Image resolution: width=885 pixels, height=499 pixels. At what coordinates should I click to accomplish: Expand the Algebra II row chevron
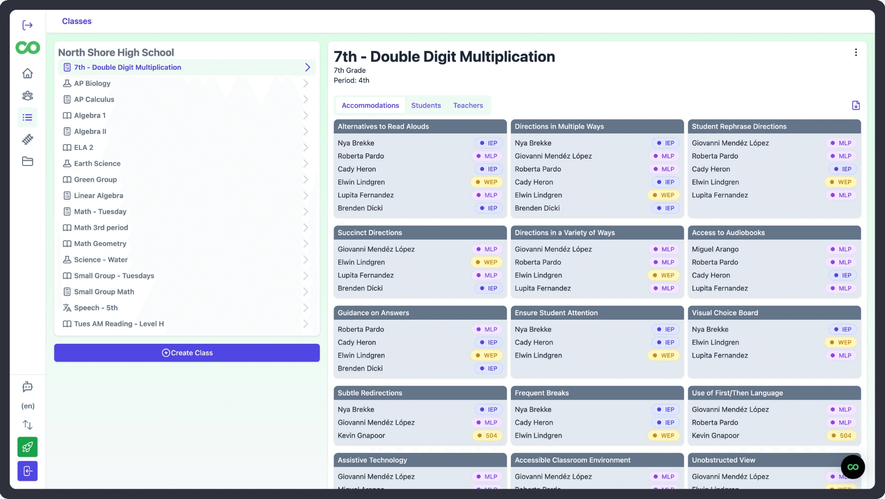[x=306, y=132]
